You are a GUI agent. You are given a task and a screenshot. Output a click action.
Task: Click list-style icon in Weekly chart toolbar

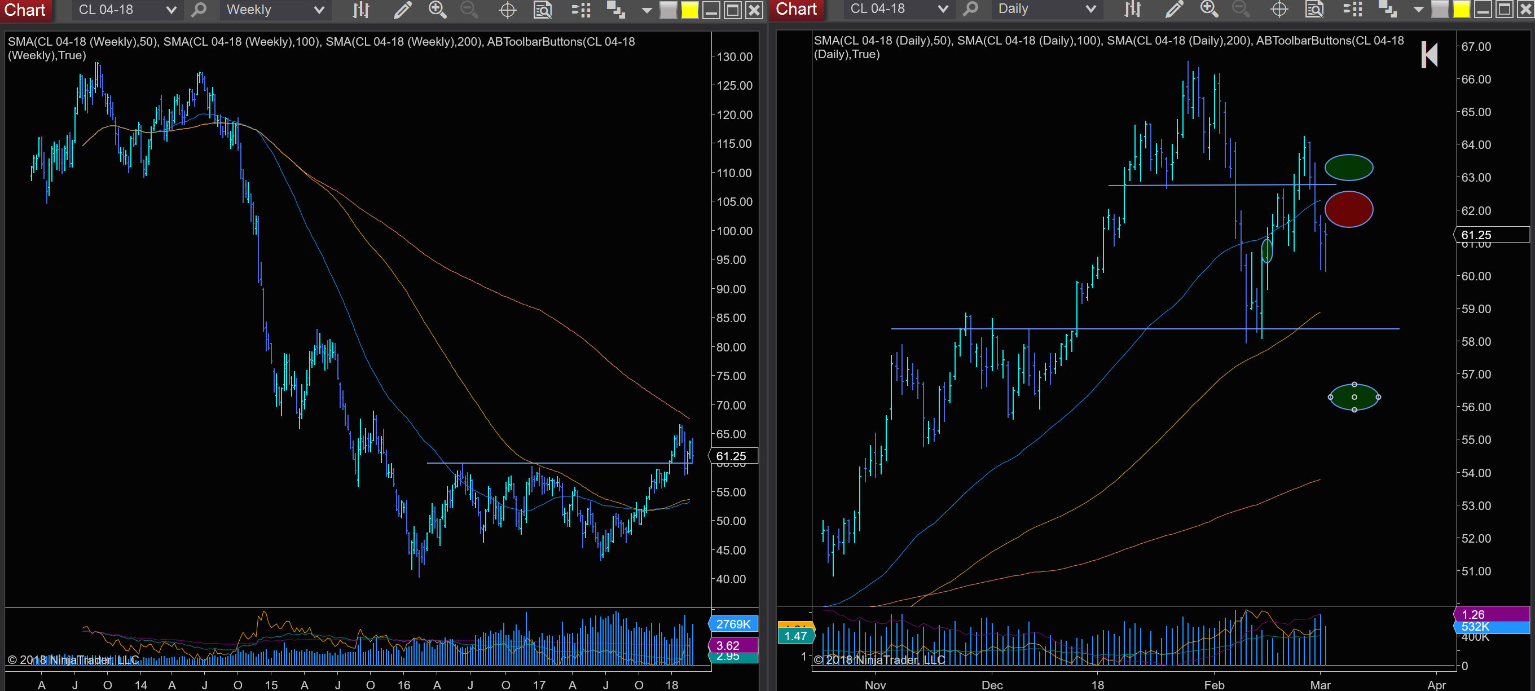[x=580, y=10]
